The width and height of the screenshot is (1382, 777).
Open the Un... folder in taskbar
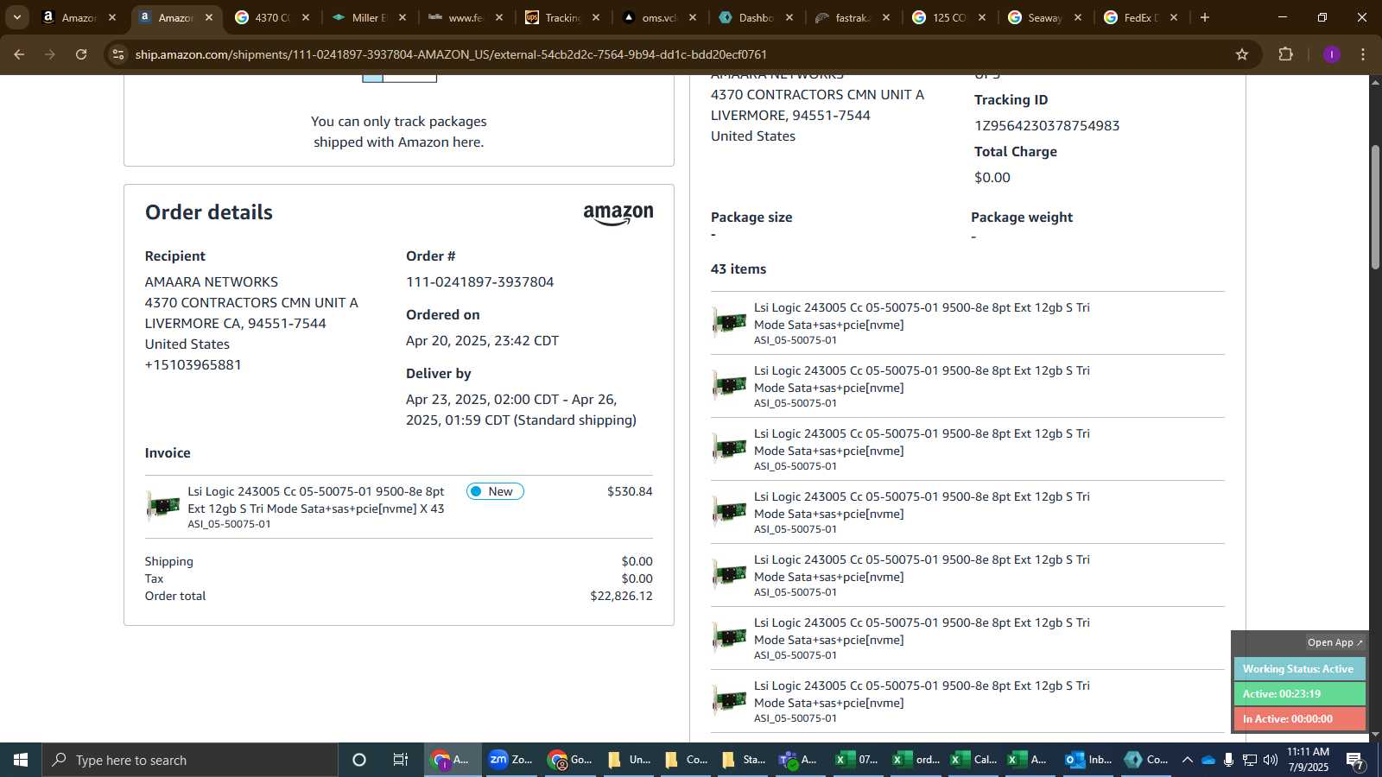[x=629, y=760]
